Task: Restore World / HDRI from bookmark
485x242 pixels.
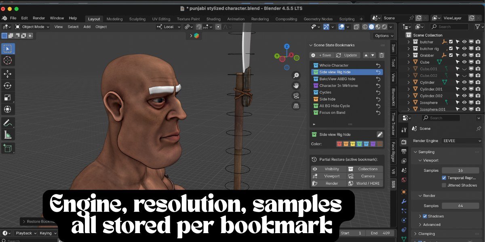Action: (365, 184)
